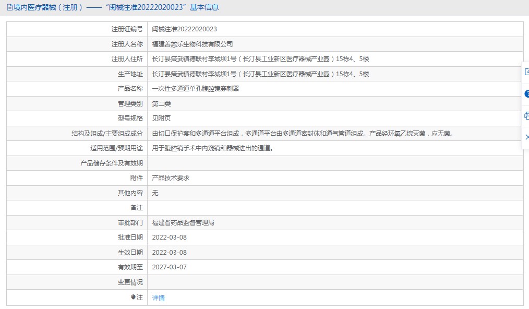Screen dimensions: 529x309
Task: Select the intended use description 用于腹腔镜手术
Action: point(213,148)
